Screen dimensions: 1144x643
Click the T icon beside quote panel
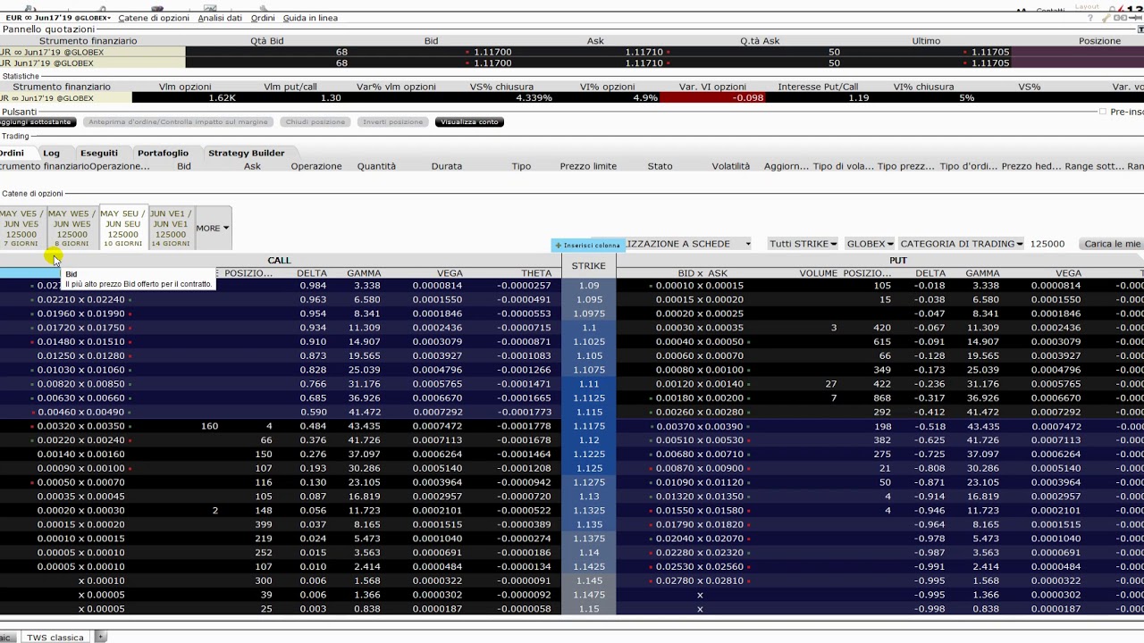pyautogui.click(x=1140, y=29)
